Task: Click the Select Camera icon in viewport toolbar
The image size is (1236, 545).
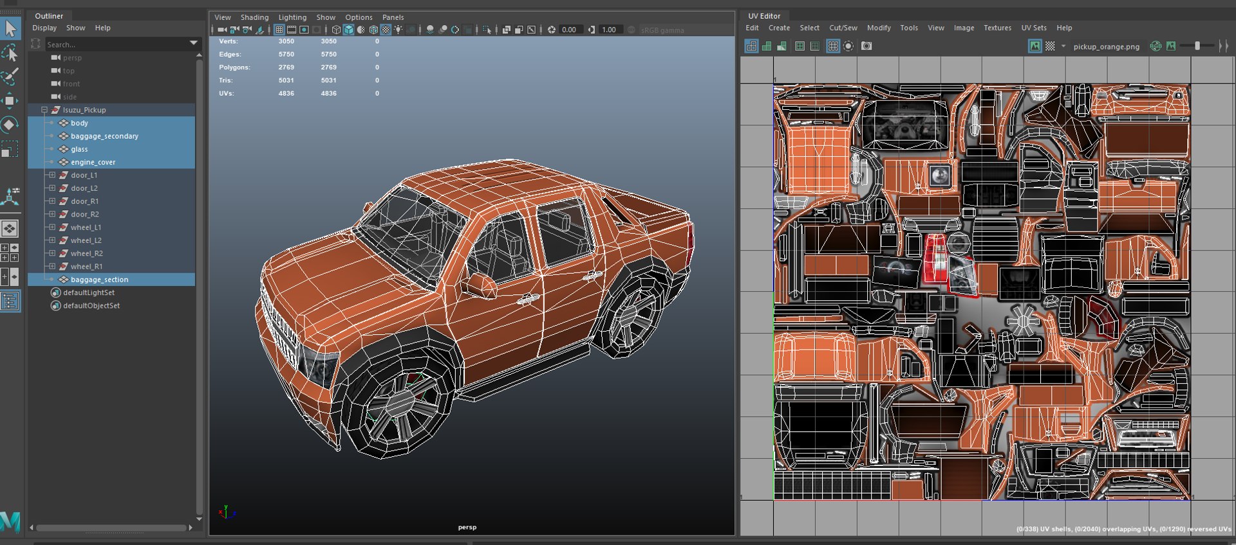Action: coord(222,30)
